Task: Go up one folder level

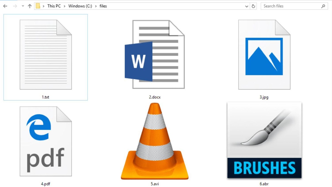Action: point(30,6)
